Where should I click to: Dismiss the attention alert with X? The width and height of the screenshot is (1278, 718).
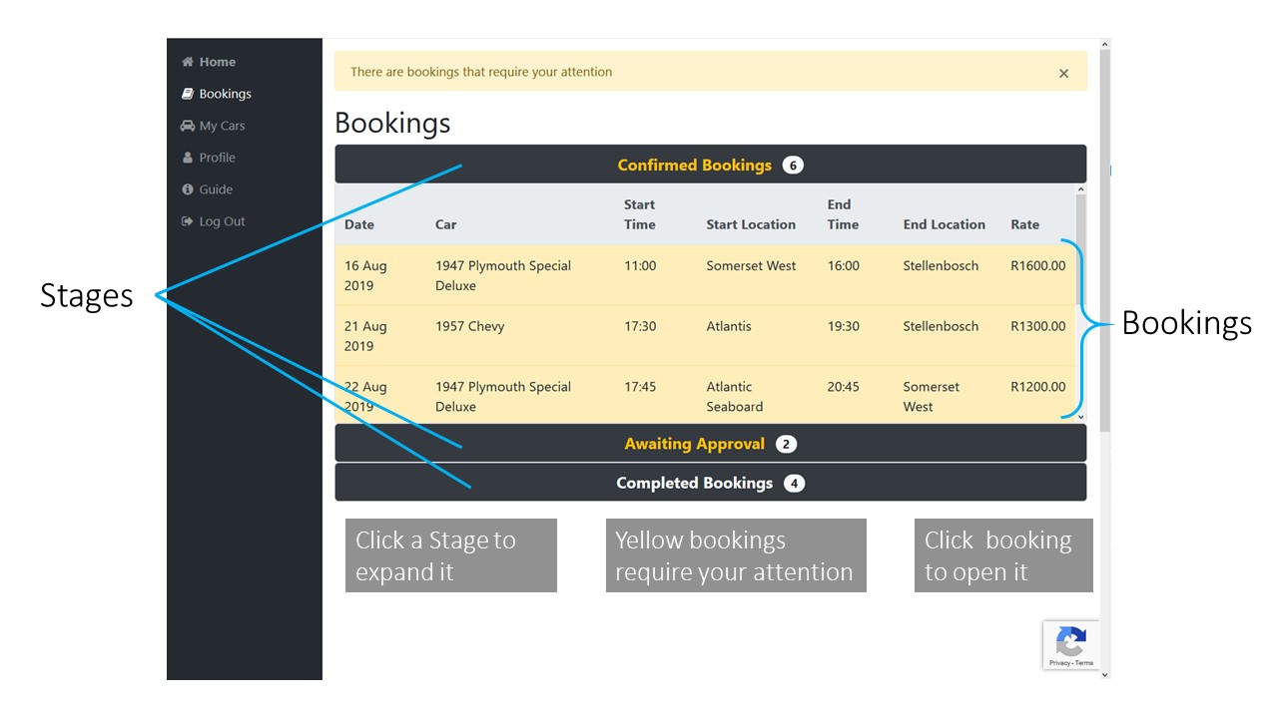pyautogui.click(x=1063, y=73)
